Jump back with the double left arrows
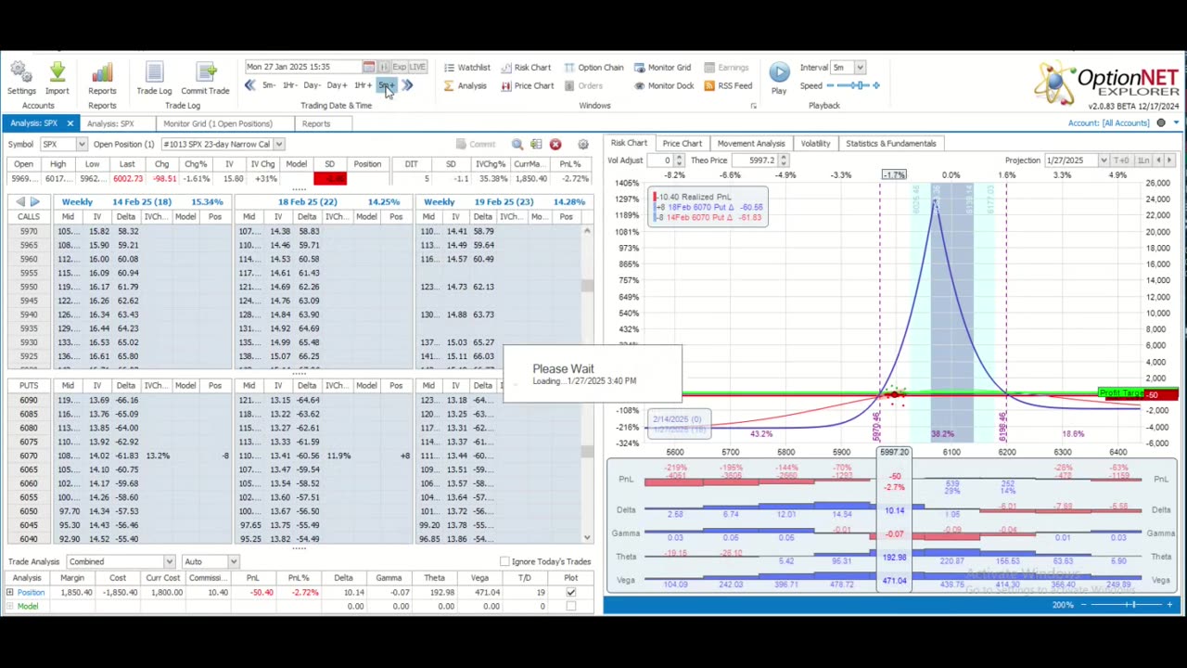The width and height of the screenshot is (1187, 668). tap(250, 85)
